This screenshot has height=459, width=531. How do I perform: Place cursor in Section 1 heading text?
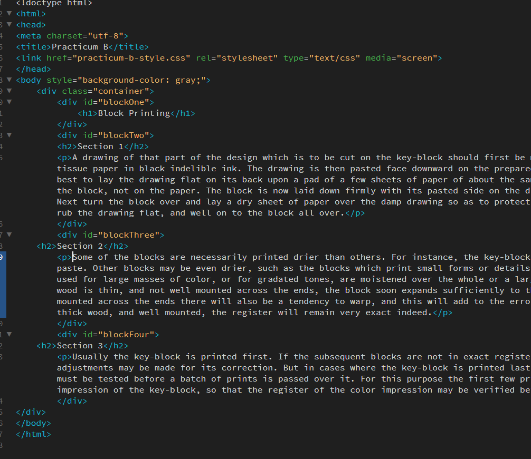pos(101,147)
